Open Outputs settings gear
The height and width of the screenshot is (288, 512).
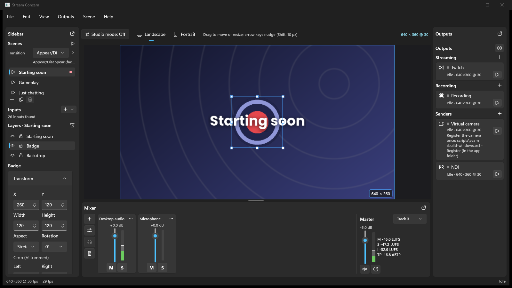click(500, 48)
